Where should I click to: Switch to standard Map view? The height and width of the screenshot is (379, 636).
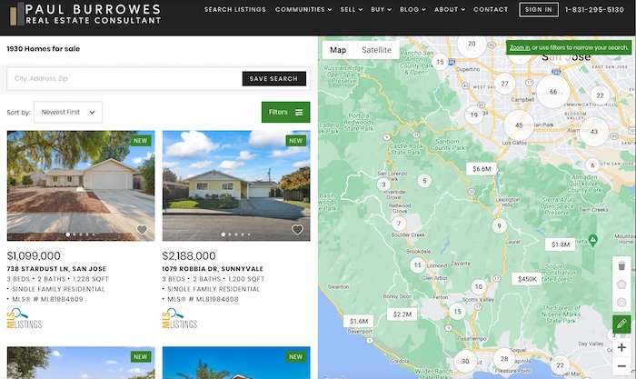338,50
